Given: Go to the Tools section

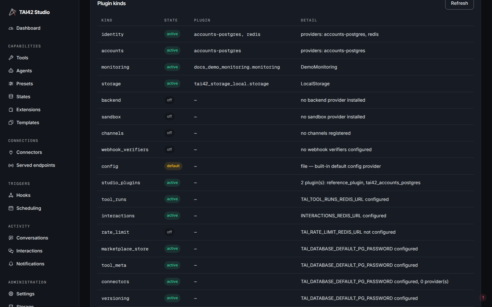Looking at the screenshot, I should pyautogui.click(x=22, y=58).
